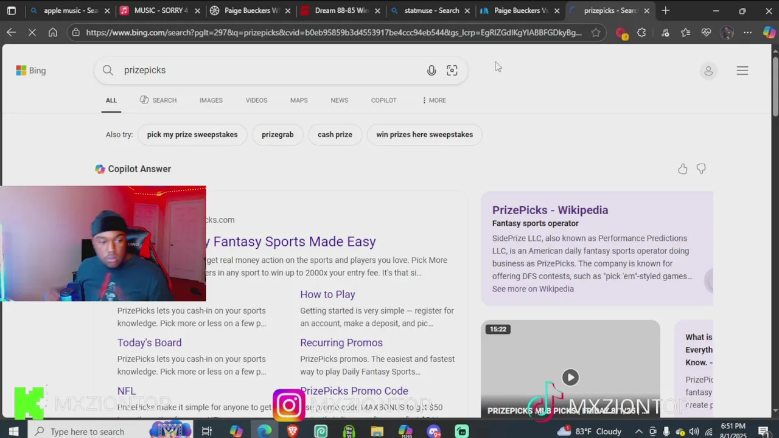Dislike the Copilot answer with thumbs down

(x=701, y=169)
